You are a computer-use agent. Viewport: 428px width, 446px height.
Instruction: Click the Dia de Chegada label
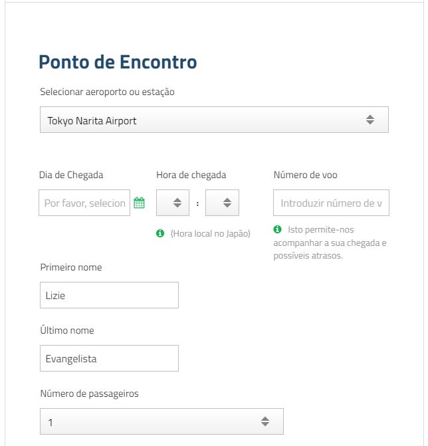click(71, 175)
